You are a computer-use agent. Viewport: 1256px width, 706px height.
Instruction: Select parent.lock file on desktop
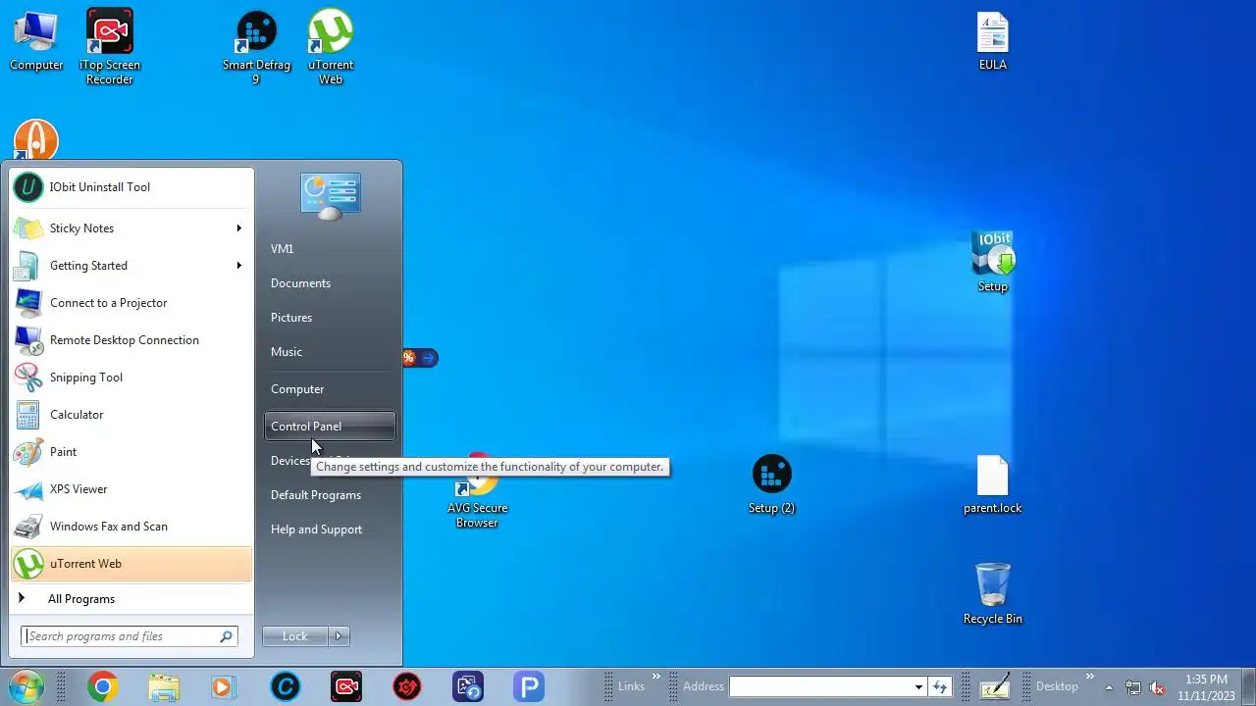pyautogui.click(x=993, y=484)
